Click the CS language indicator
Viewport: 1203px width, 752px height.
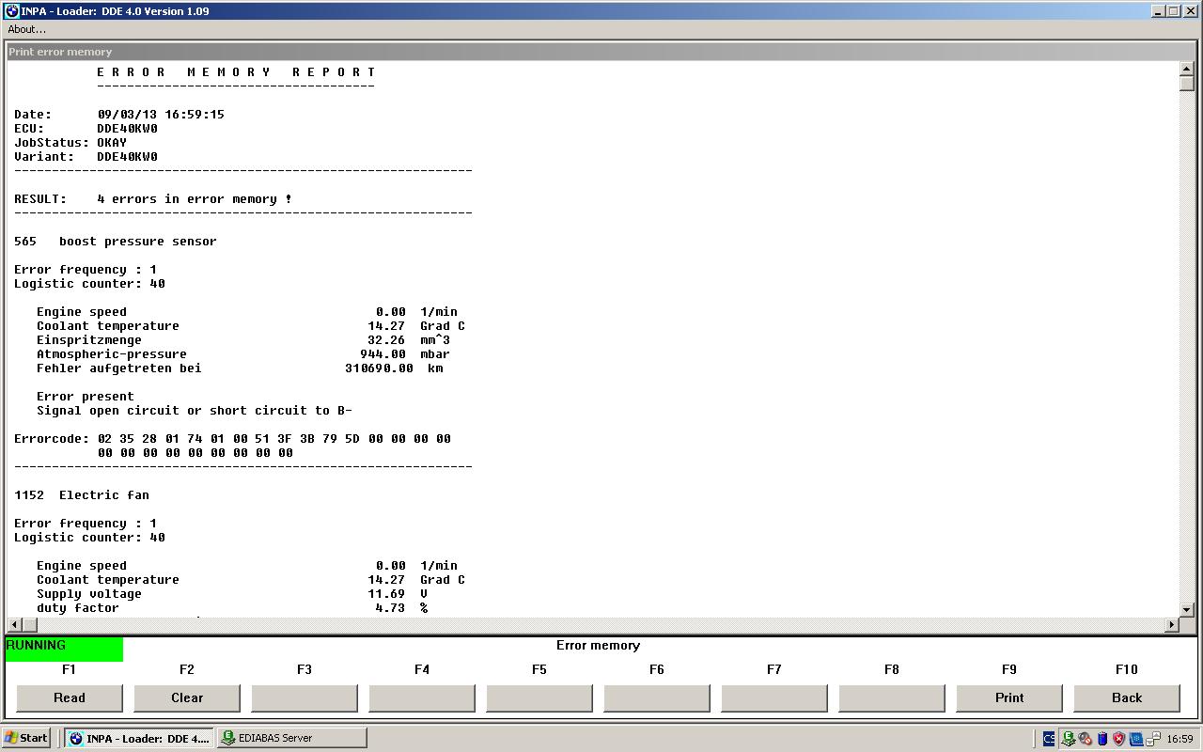(1049, 739)
